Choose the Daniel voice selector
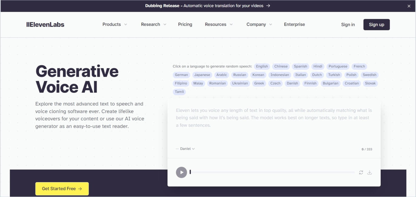 (x=185, y=149)
